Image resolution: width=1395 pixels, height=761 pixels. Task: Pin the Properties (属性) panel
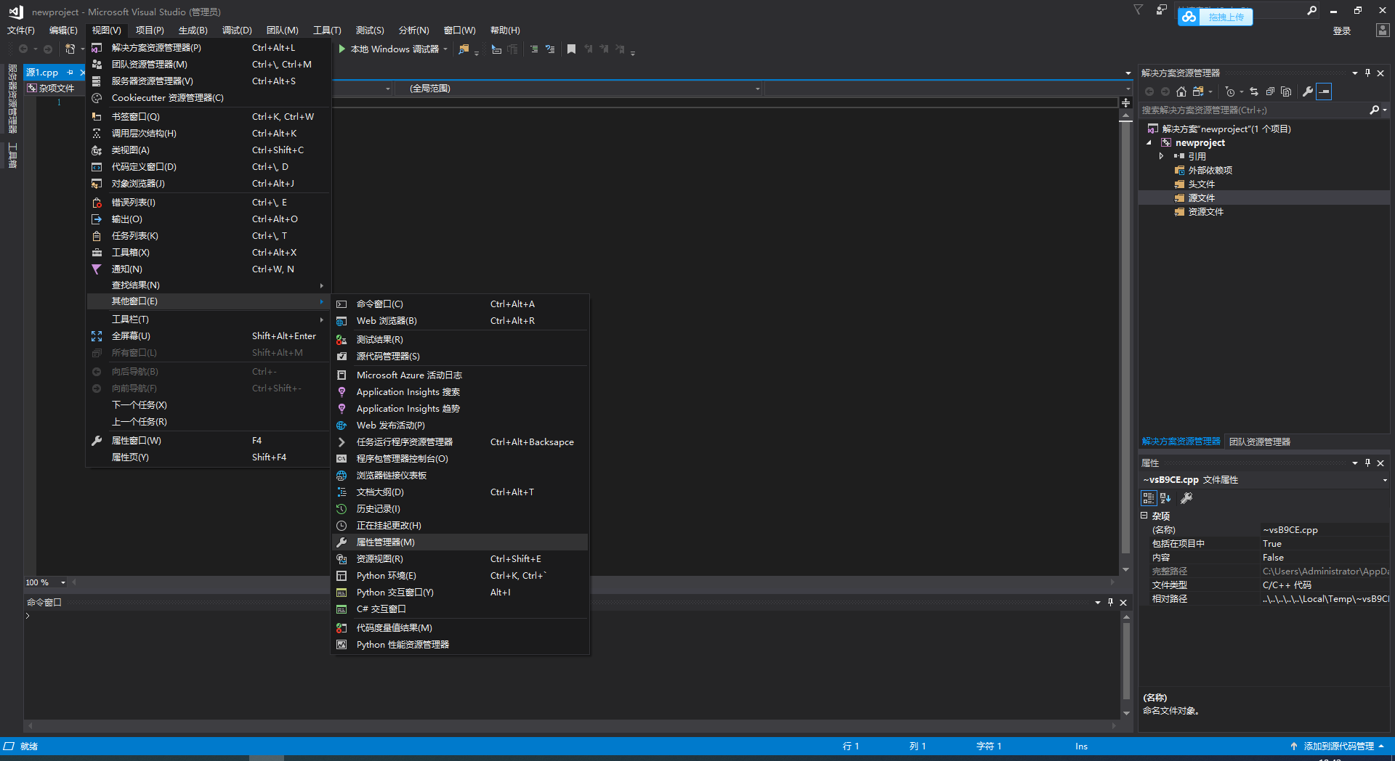pos(1367,463)
